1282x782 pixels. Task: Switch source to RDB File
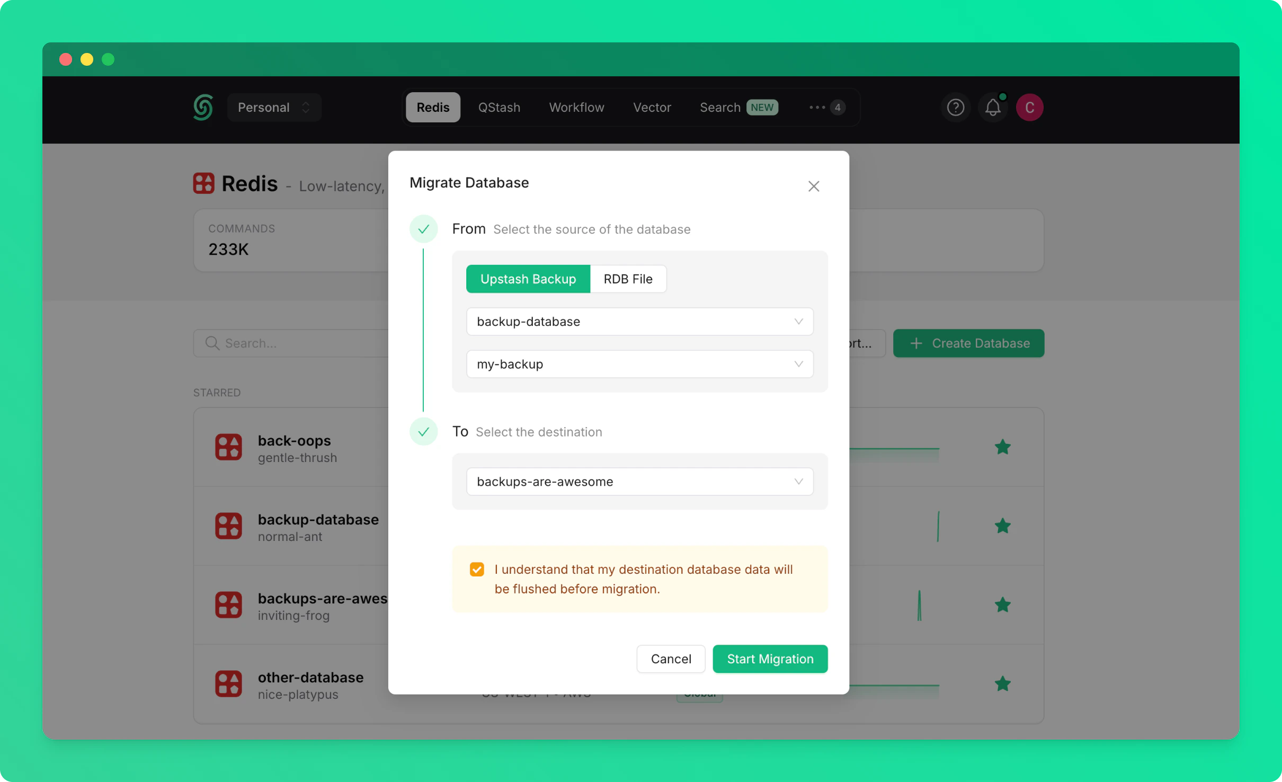click(x=628, y=279)
